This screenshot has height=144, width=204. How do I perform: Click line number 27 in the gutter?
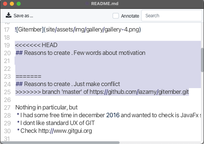point(7,108)
